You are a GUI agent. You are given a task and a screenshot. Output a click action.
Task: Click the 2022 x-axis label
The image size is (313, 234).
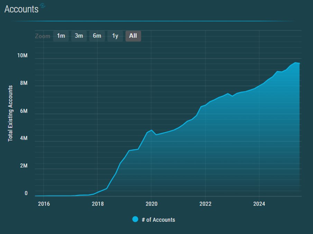point(205,204)
